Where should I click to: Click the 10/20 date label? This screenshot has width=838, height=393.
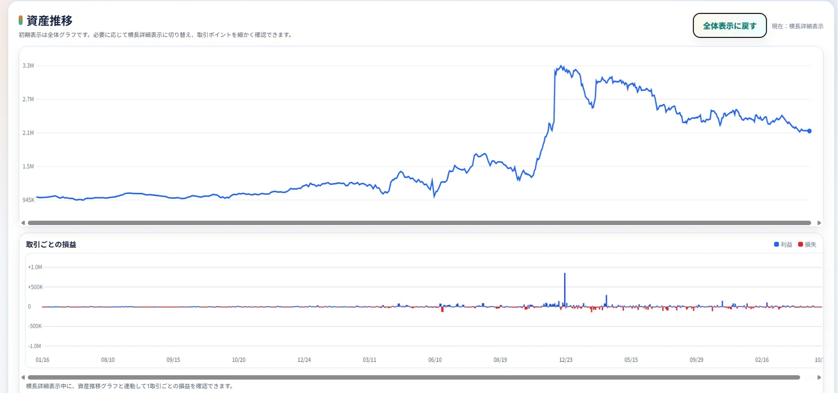[239, 360]
